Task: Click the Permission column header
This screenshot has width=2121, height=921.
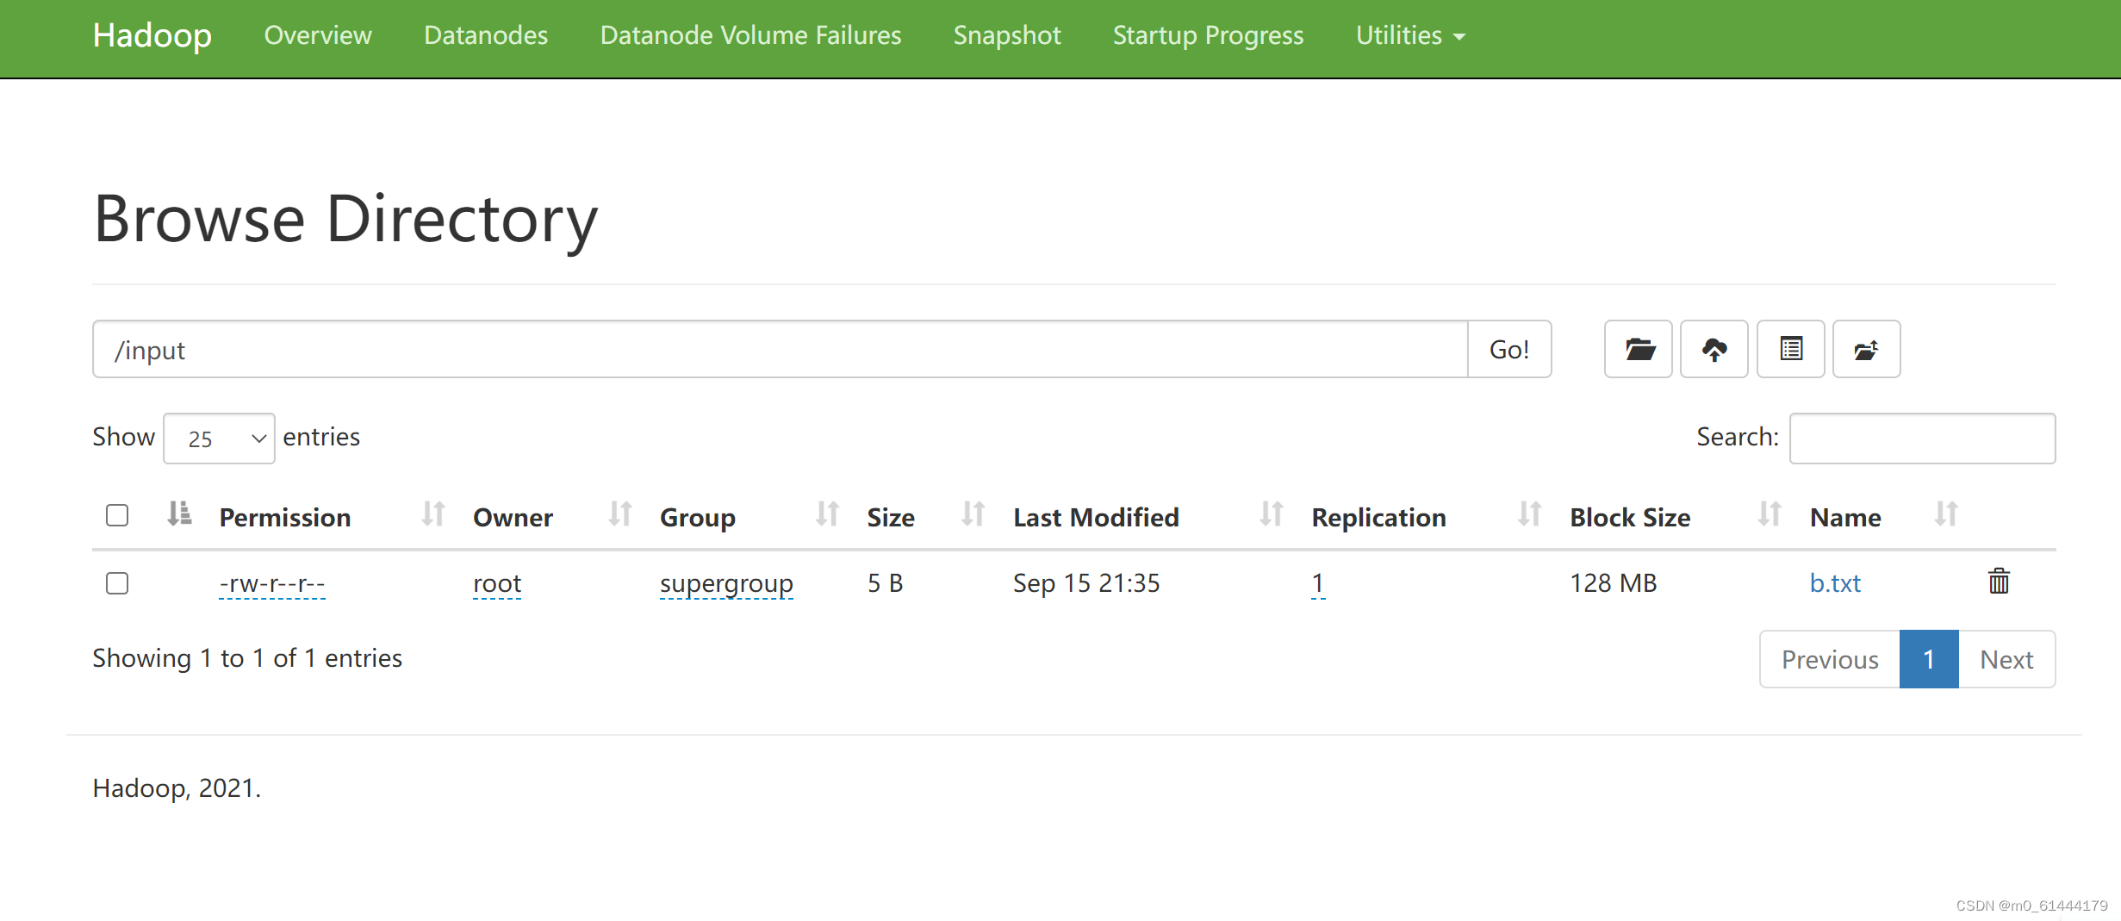Action: [285, 517]
